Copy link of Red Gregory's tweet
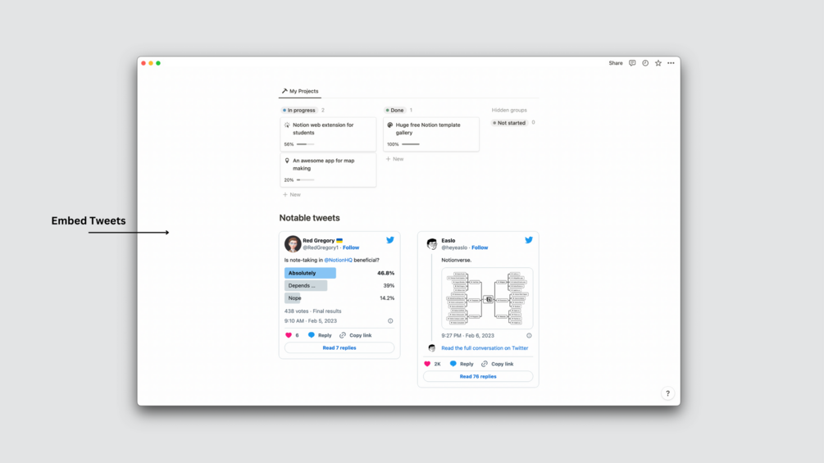824x463 pixels. (355, 335)
